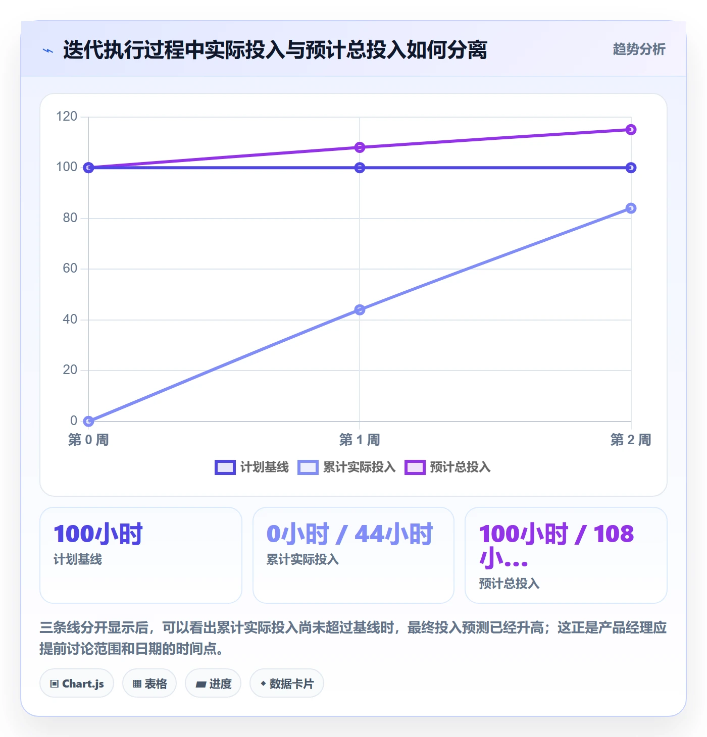The image size is (707, 737).
Task: Click the 计划基线 legend color box
Action: pos(225,467)
